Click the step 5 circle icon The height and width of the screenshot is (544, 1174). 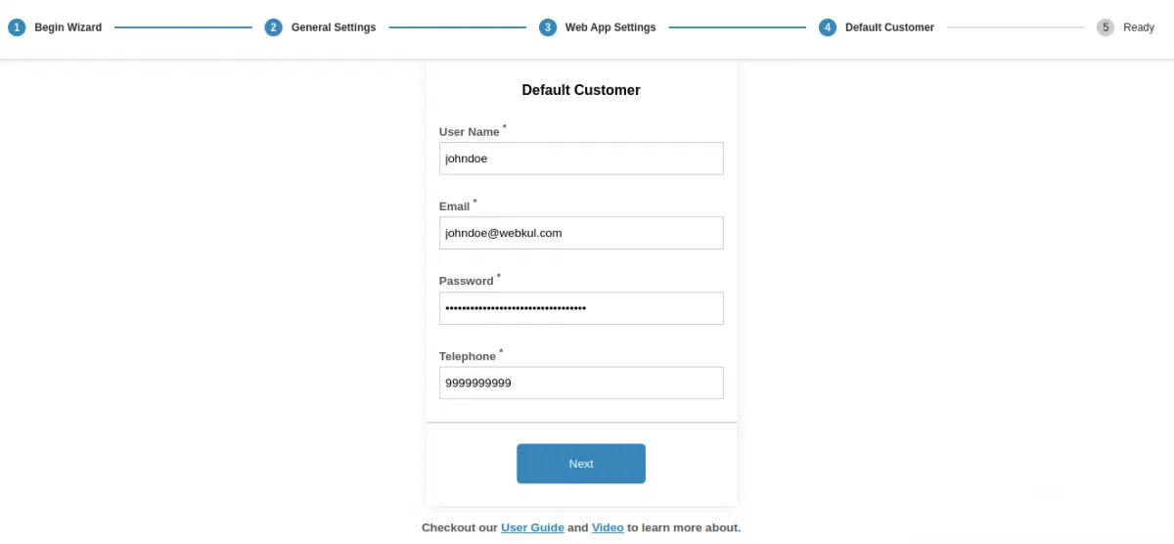point(1106,27)
